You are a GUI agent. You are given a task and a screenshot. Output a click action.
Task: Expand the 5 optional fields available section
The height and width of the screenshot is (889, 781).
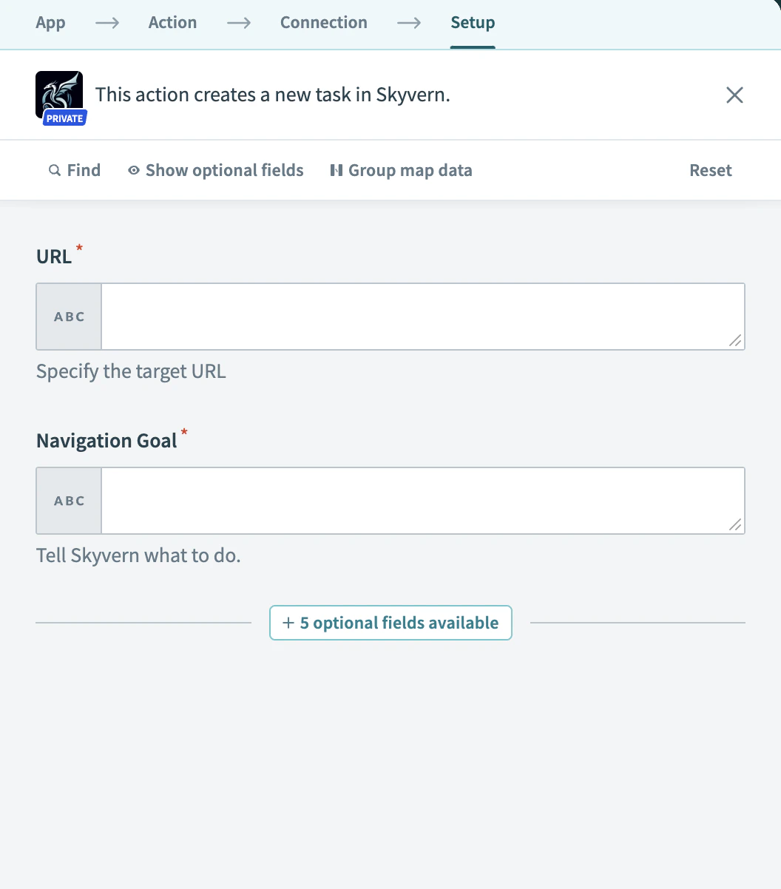click(390, 623)
